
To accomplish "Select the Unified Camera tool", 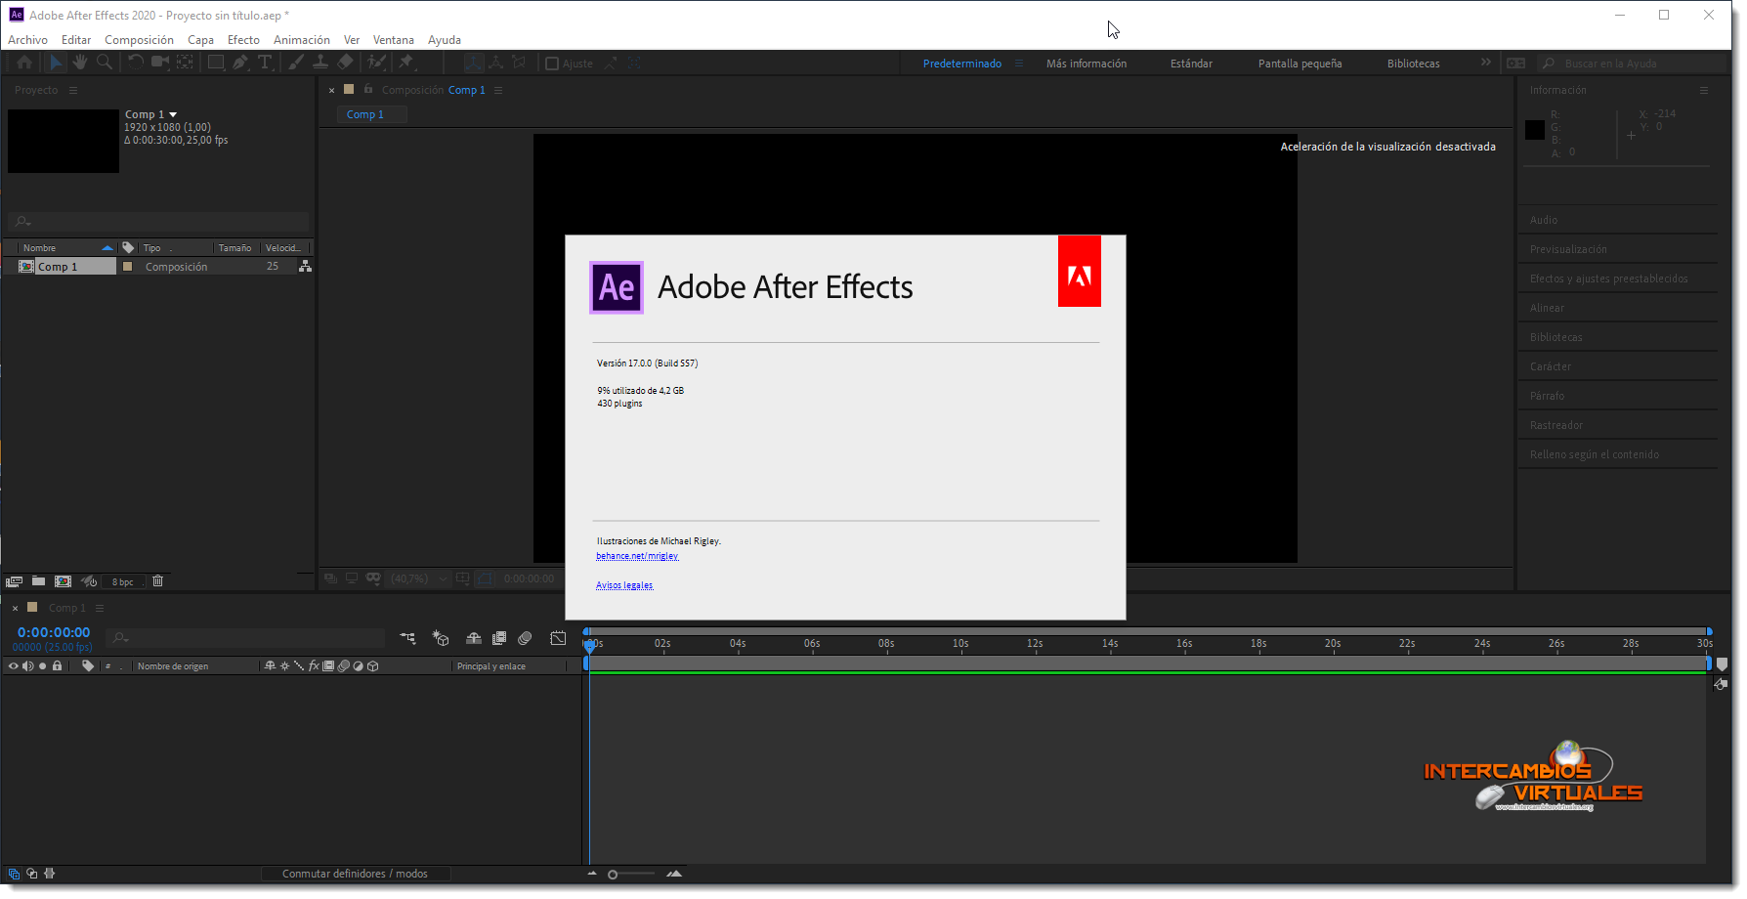I will tap(160, 63).
